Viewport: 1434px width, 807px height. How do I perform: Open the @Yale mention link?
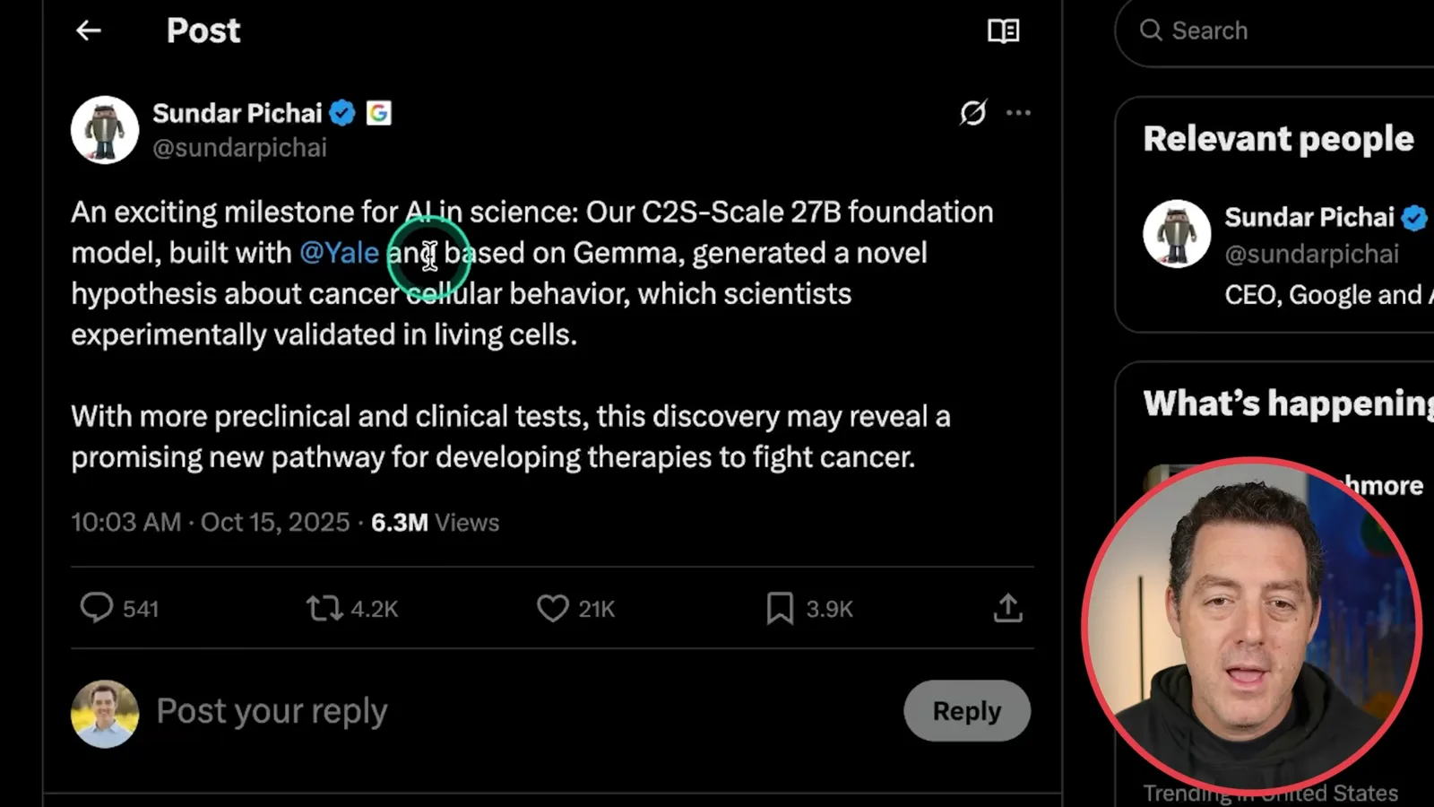click(339, 253)
